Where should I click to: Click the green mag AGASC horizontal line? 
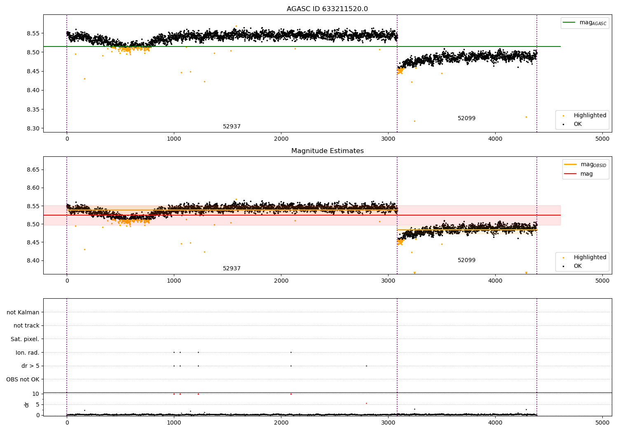(x=302, y=46)
